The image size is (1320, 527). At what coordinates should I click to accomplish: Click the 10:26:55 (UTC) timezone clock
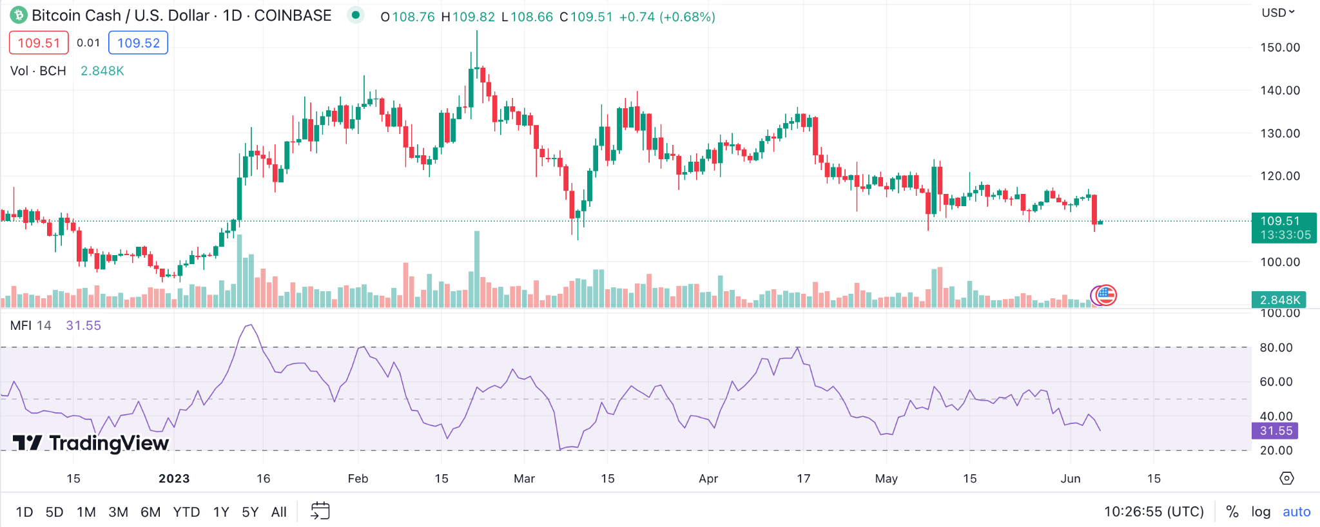1154,512
